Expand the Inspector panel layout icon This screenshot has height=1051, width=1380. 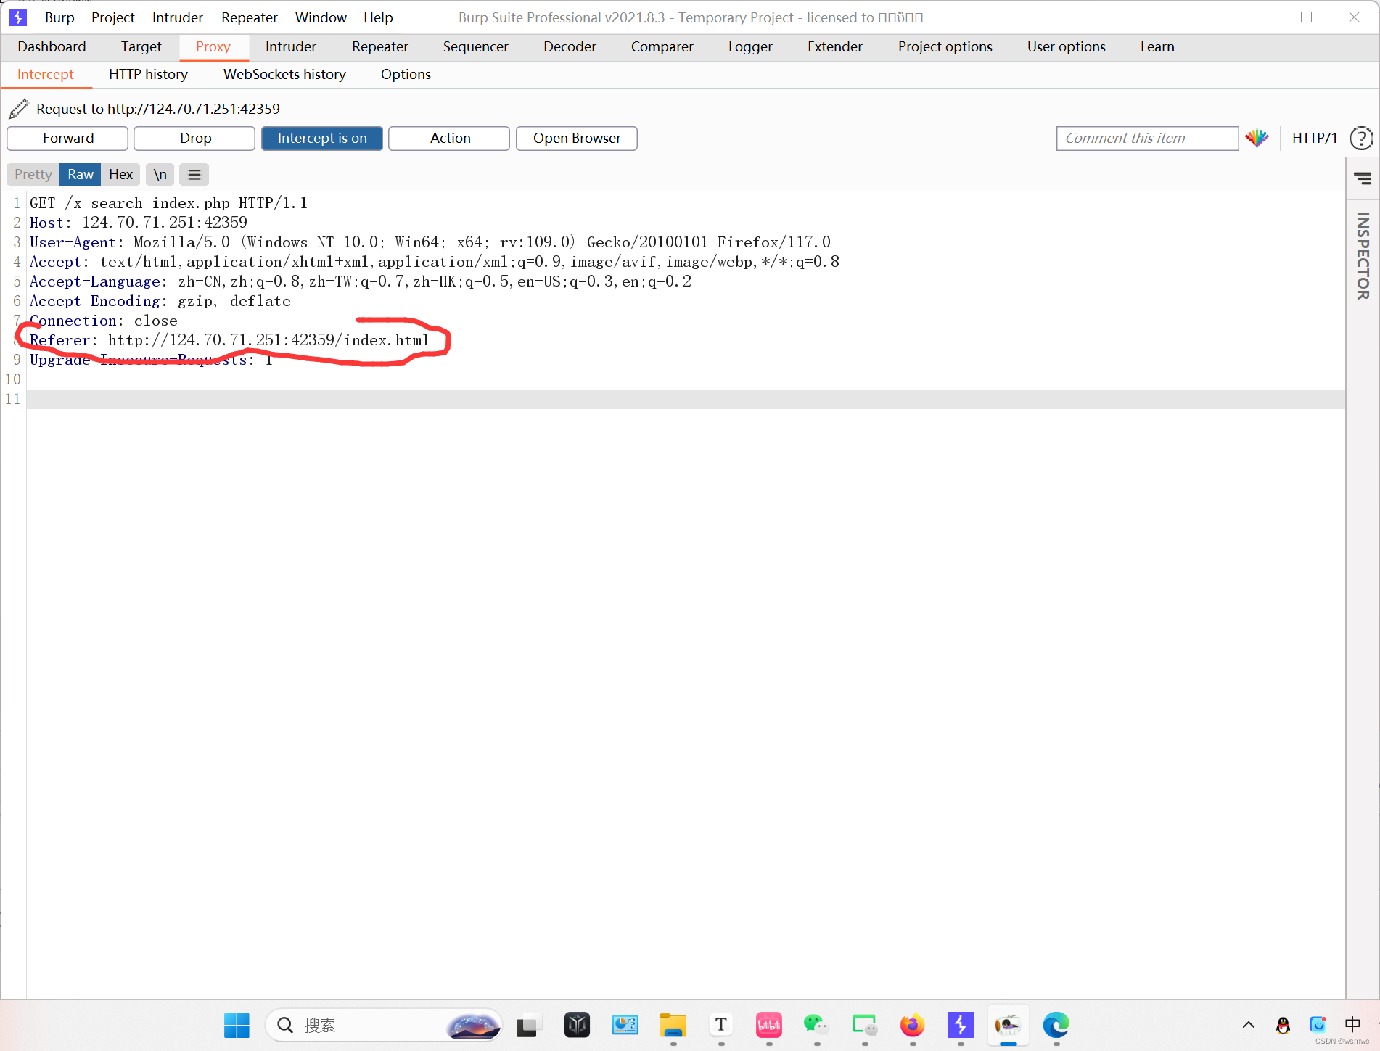tap(1363, 178)
